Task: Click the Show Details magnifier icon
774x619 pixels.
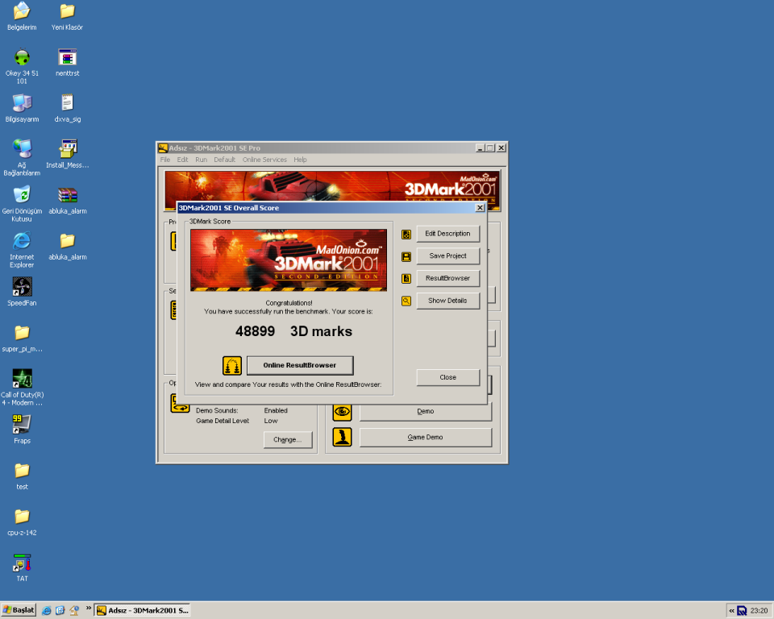Action: click(x=406, y=301)
